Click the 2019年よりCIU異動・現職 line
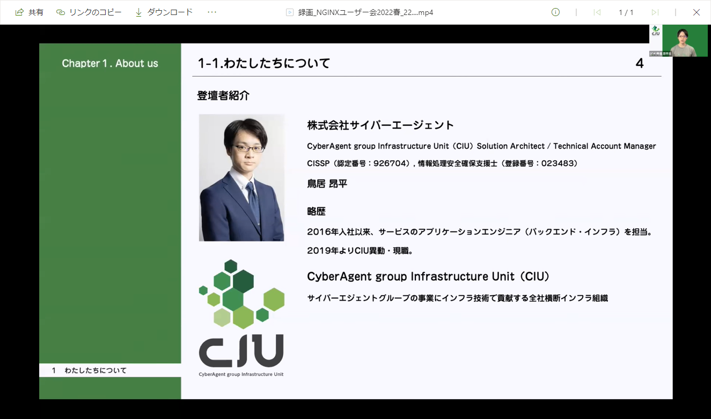Screen dimensions: 711x419 (x=360, y=250)
